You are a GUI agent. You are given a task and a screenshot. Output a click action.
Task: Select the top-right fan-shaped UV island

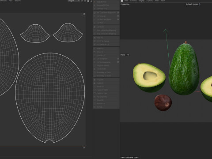point(68,33)
